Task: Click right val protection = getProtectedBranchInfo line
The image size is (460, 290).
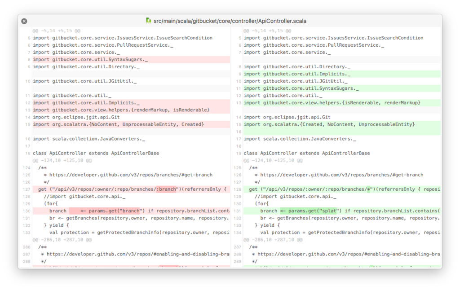Action: point(350,233)
